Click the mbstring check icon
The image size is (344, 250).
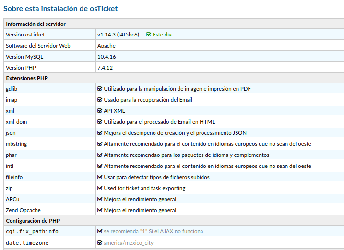(x=100, y=144)
